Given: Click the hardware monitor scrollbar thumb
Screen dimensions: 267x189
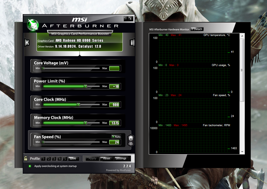Looking at the screenshot, I should point(242,70).
